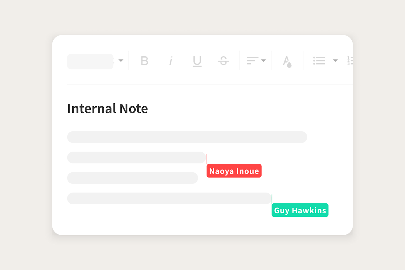Click Guy Hawkins' green cursor marker
Image resolution: width=405 pixels, height=270 pixels.
(272, 198)
